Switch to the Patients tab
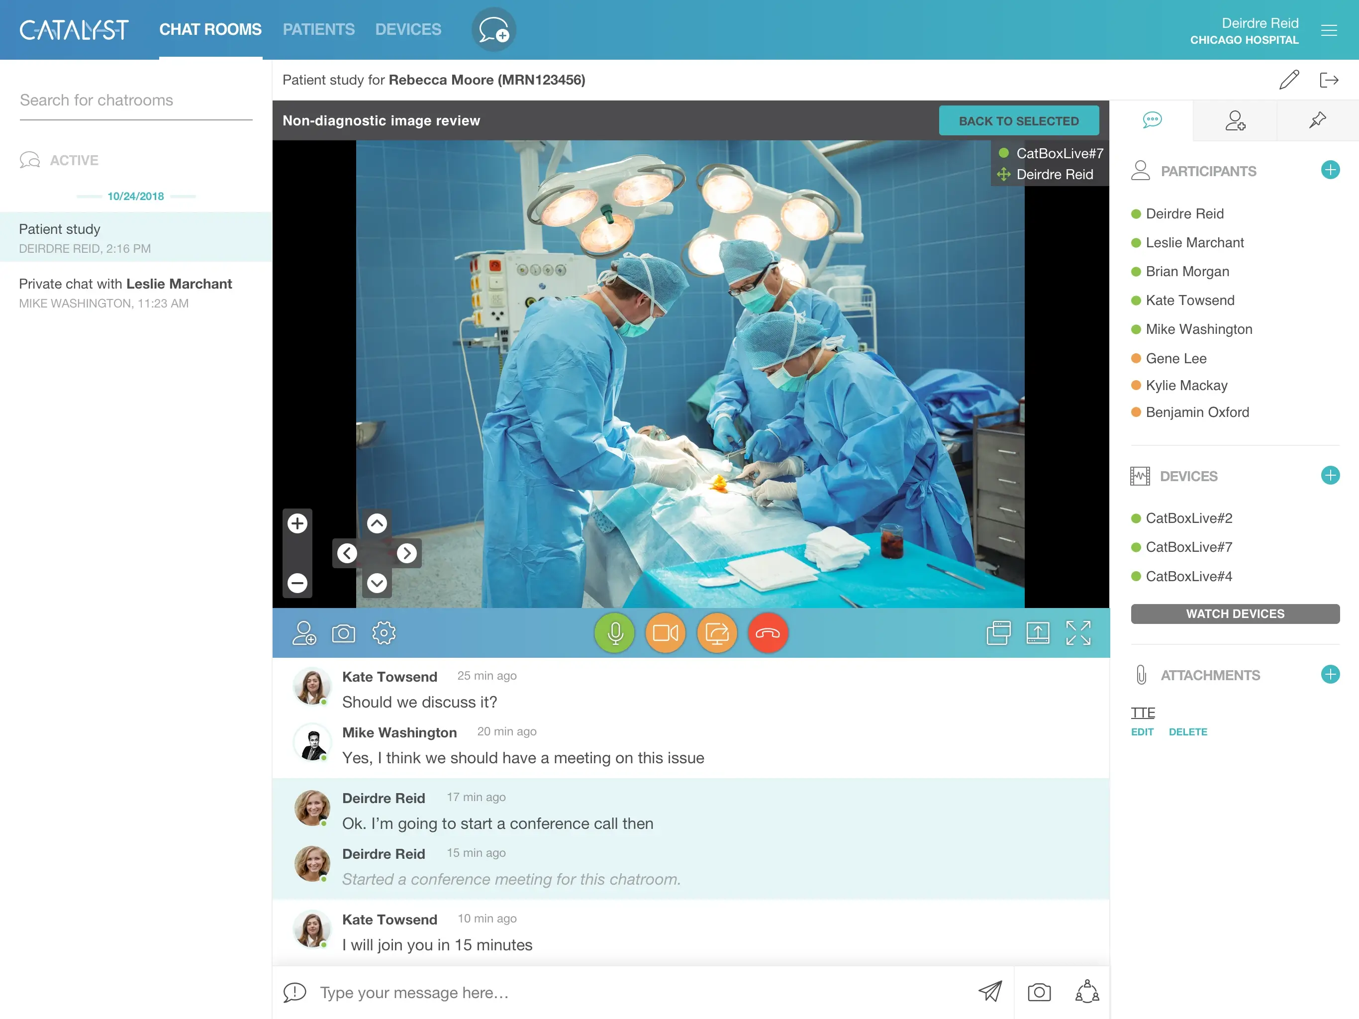Image resolution: width=1359 pixels, height=1019 pixels. click(x=318, y=29)
